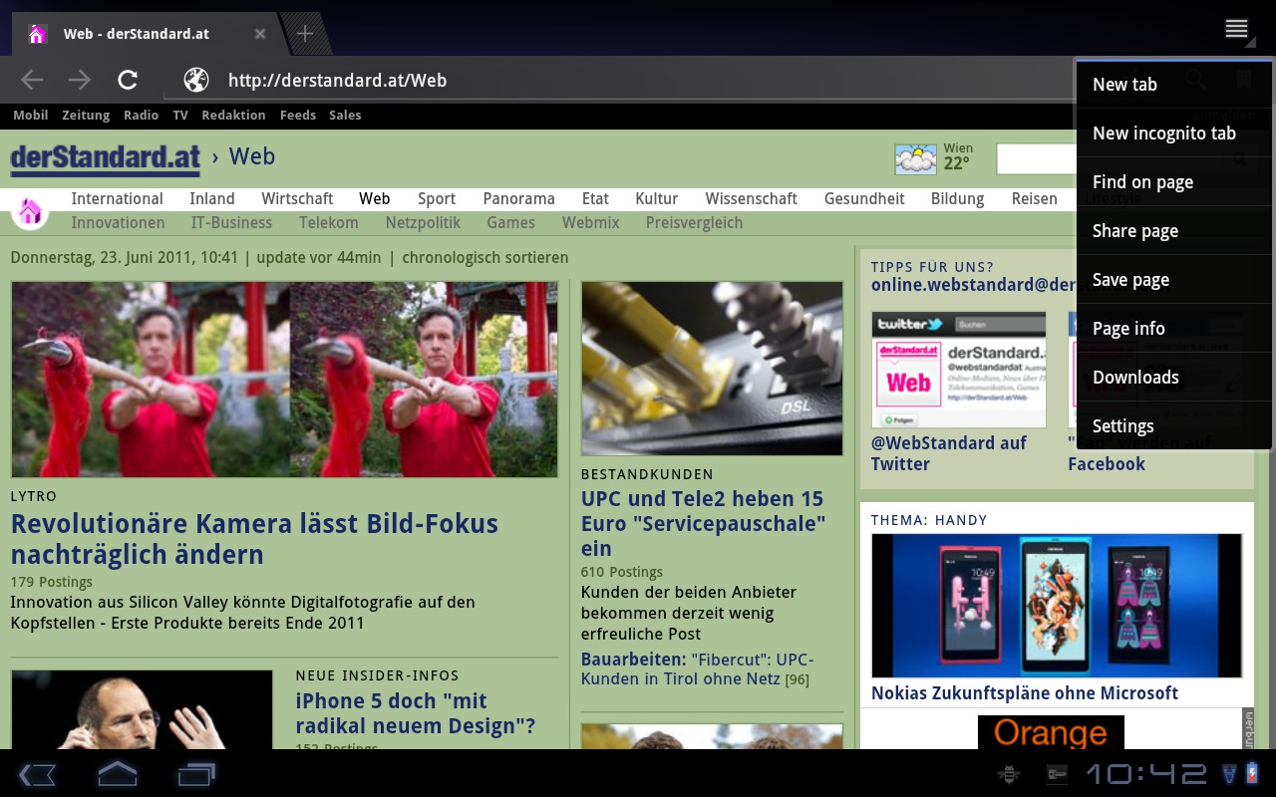Screen dimensions: 1276x797
Task: Go to the 'Panorama' section
Action: pos(519,199)
